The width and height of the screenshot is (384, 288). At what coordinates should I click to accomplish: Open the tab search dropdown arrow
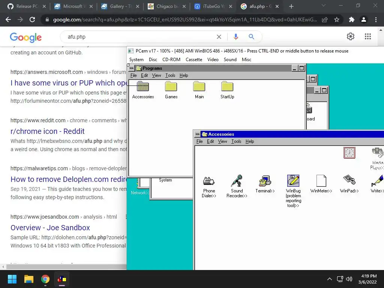tap(323, 5)
